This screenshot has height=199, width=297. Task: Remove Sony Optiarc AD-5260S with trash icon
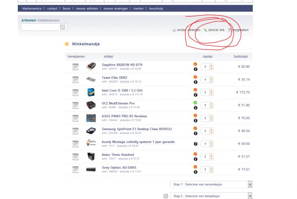[x=76, y=169]
